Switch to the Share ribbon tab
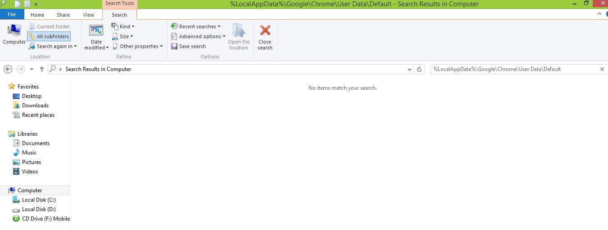Image resolution: width=608 pixels, height=230 pixels. [x=64, y=15]
